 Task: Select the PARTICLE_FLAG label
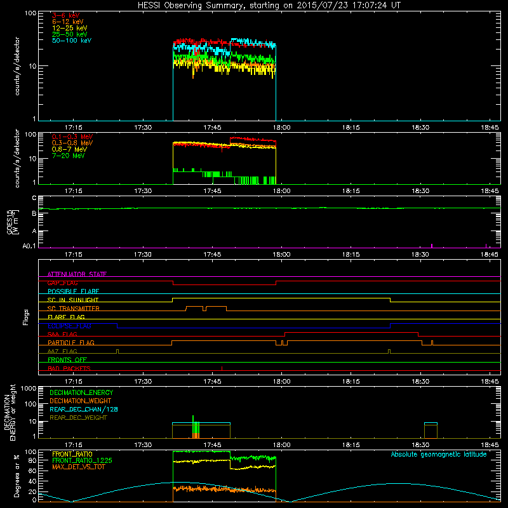pos(71,342)
